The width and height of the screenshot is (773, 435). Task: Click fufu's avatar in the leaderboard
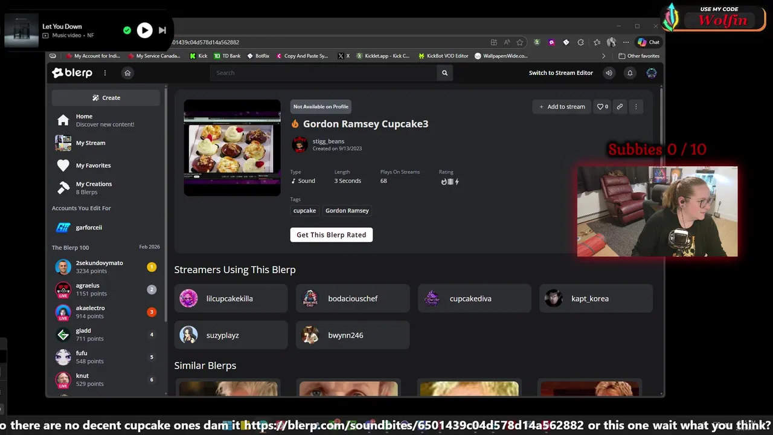click(x=63, y=357)
